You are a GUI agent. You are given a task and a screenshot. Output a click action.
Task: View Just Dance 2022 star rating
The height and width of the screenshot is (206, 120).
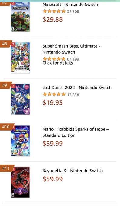click(54, 94)
